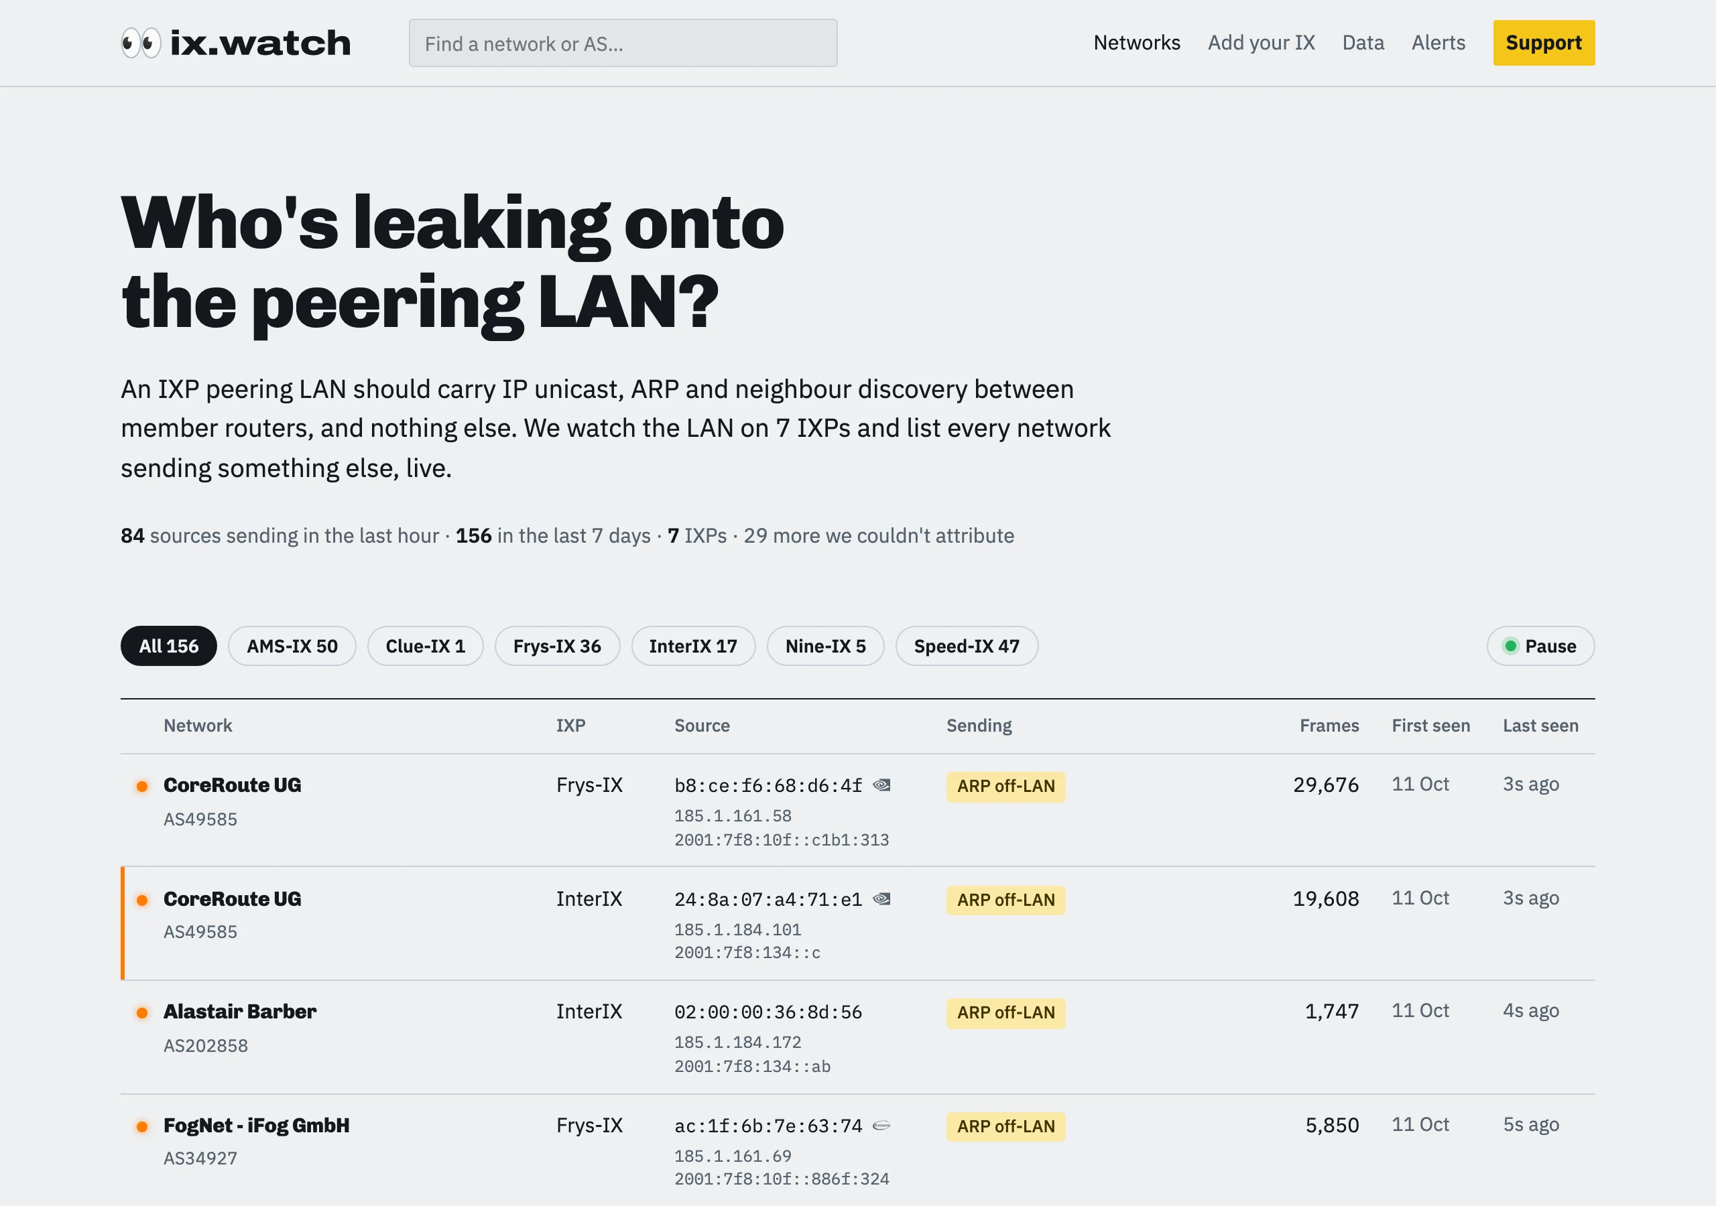Screen dimensions: 1716x1206
Task: Focus the 'Find a network or AS' search box
Action: pyautogui.click(x=623, y=44)
